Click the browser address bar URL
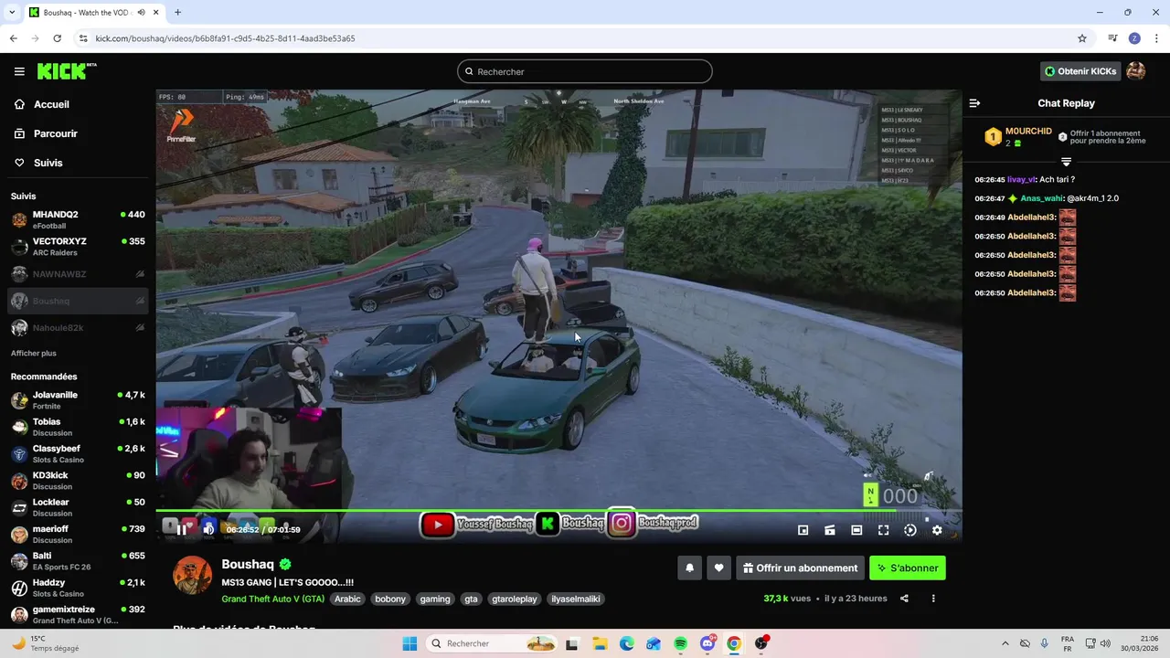 click(225, 38)
